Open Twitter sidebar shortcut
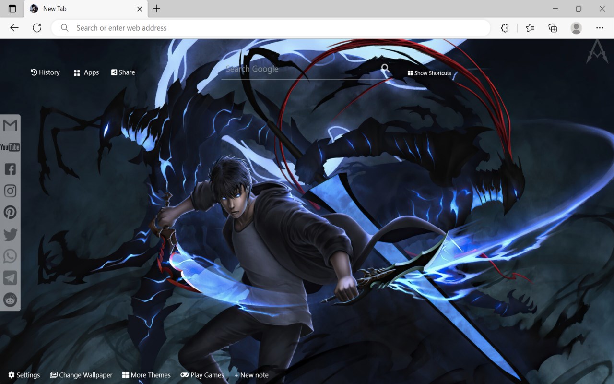 (x=10, y=234)
